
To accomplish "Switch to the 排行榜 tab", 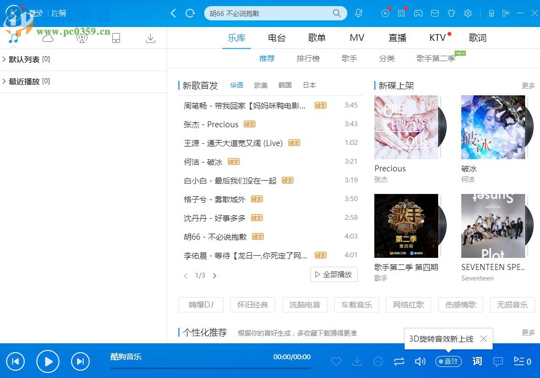I will pyautogui.click(x=308, y=58).
